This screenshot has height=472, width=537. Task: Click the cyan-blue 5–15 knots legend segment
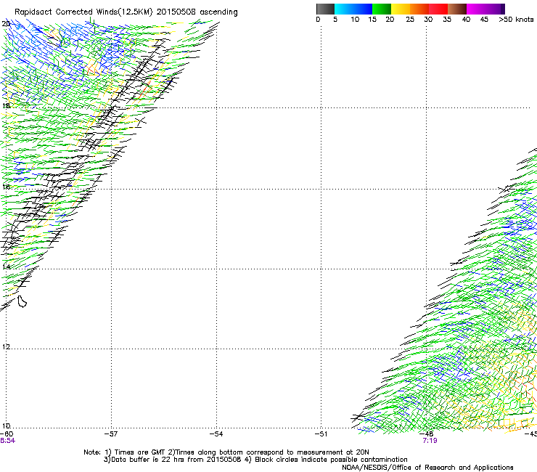(353, 9)
